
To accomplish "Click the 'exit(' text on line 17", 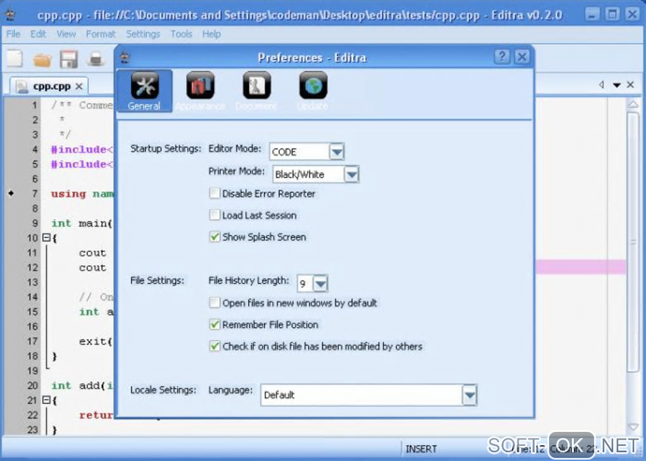I will pos(96,341).
